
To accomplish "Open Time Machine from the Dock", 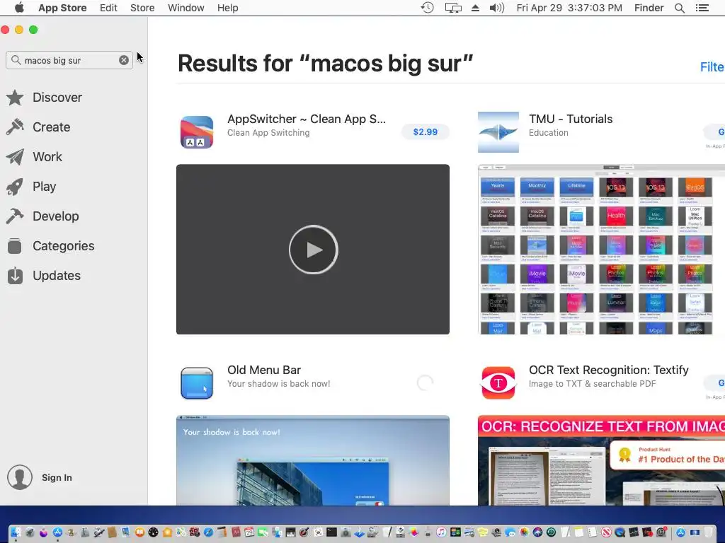I will click(551, 532).
